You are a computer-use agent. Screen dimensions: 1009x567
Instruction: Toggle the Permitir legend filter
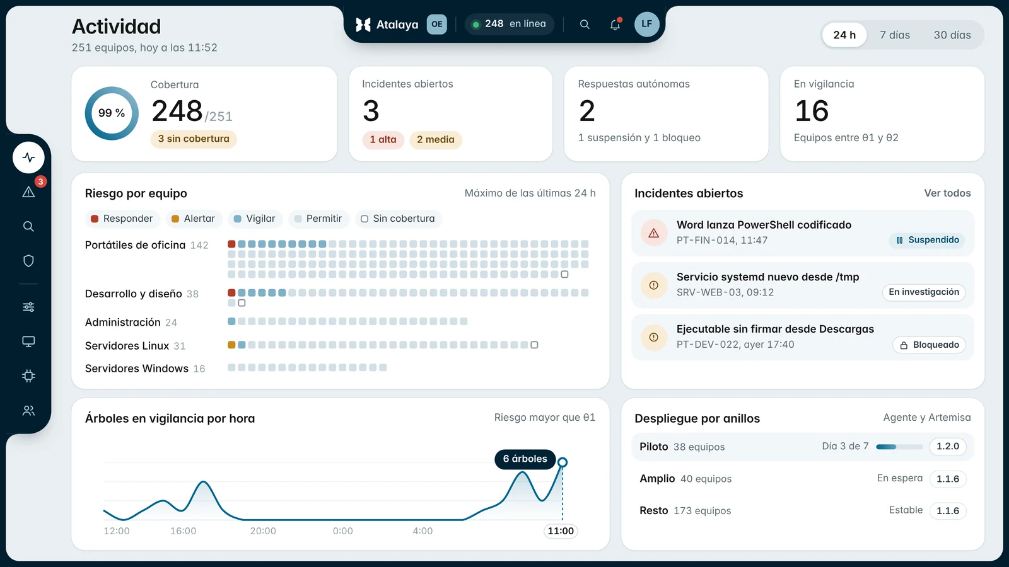click(x=318, y=219)
